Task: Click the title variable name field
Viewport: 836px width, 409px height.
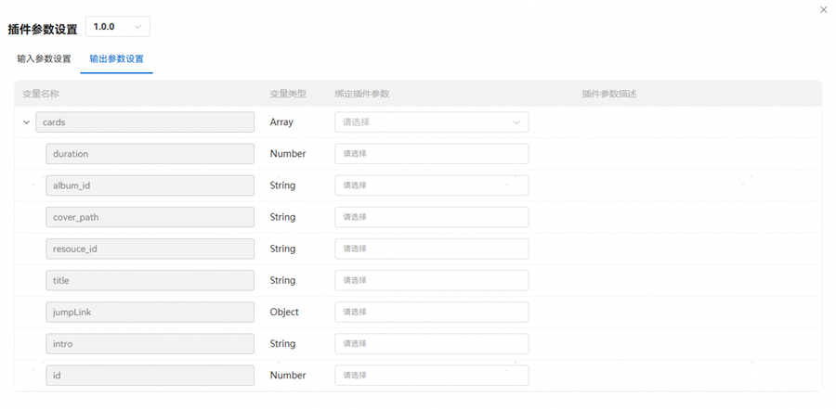Action: click(x=150, y=281)
